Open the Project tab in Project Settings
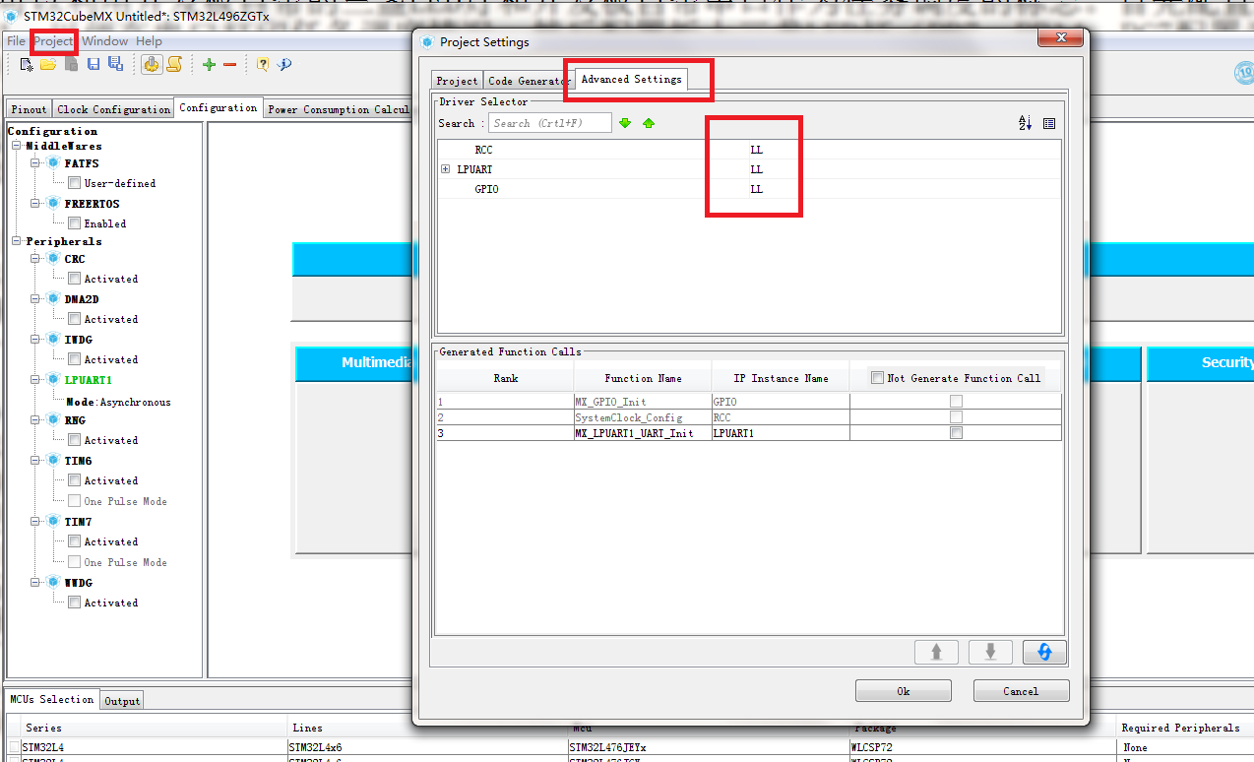Viewport: 1254px width, 762px height. point(457,81)
